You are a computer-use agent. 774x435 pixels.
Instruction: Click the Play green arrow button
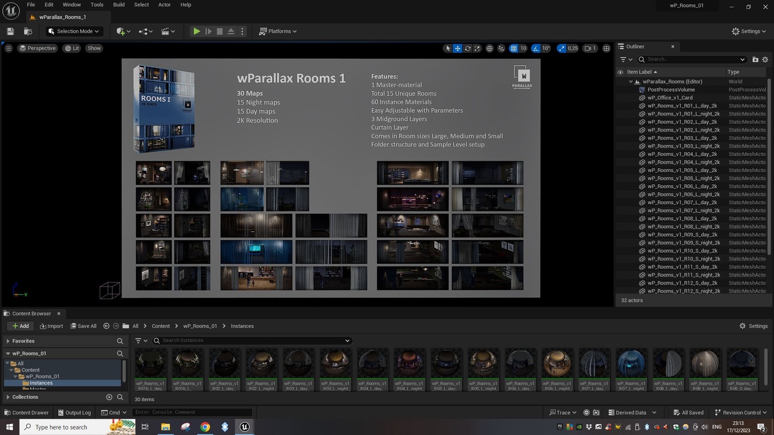tap(197, 31)
